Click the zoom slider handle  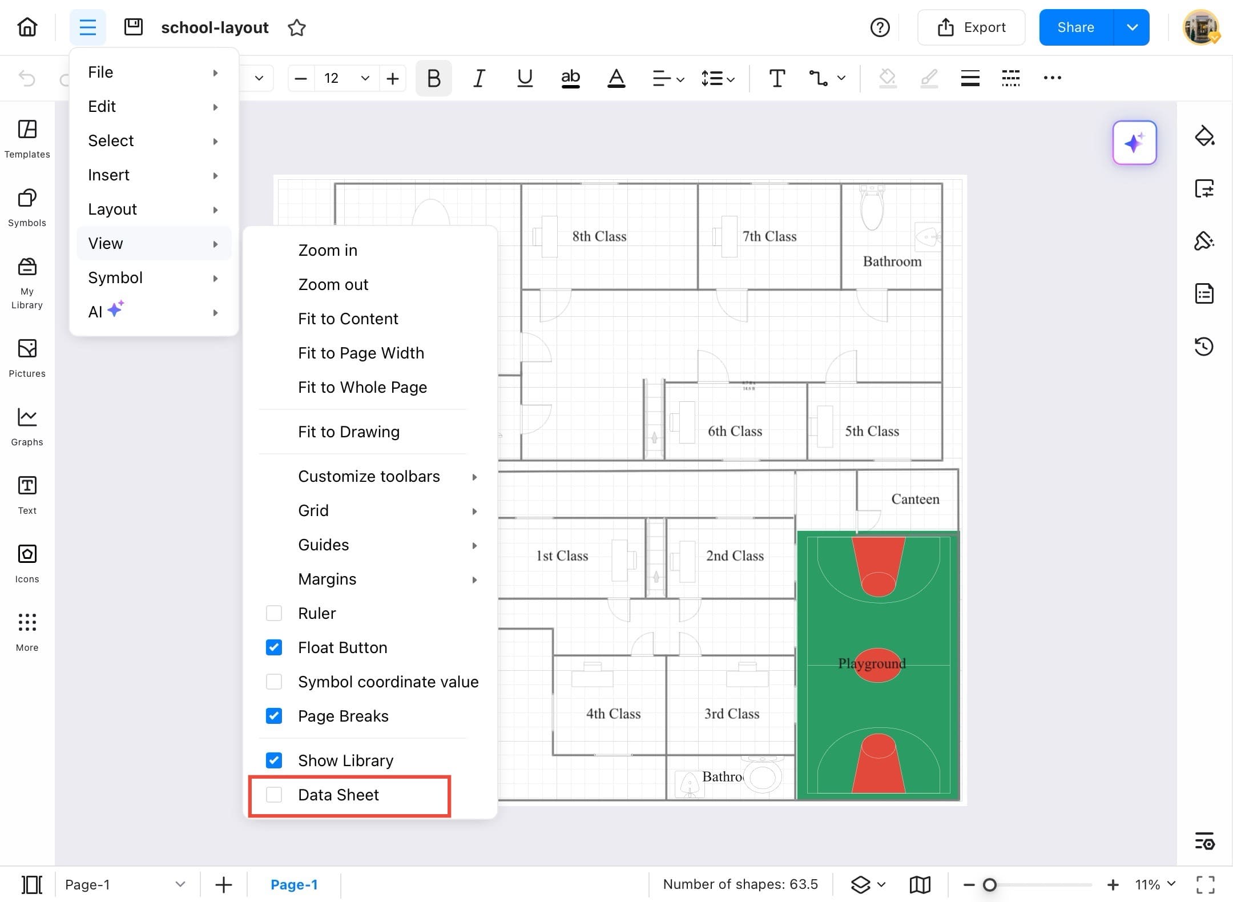coord(990,885)
